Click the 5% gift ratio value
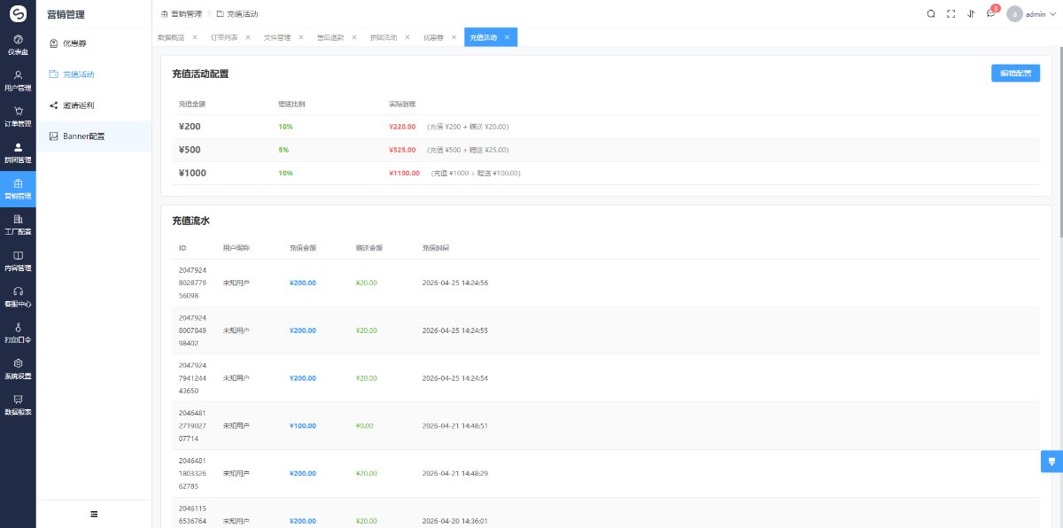The width and height of the screenshot is (1063, 528). tap(283, 150)
